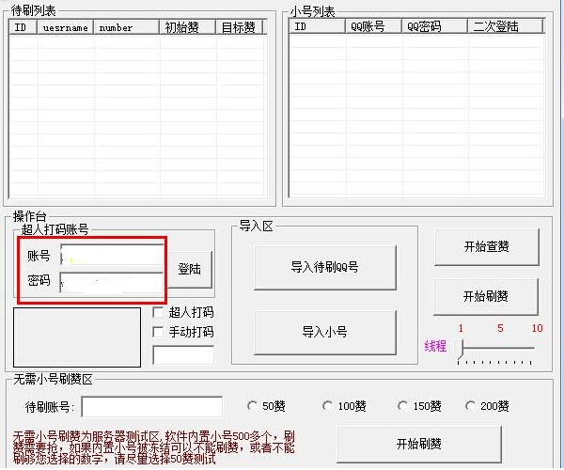Click 开始刷赞 in 无需小号刷赞区 section
Screen dimensions: 564x470
click(x=418, y=444)
